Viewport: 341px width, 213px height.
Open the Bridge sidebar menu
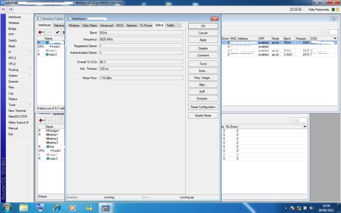[x=12, y=29]
